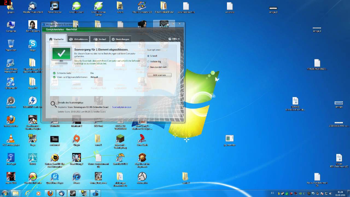Select the Schnell scan option
The width and height of the screenshot is (350, 197).
[152, 56]
